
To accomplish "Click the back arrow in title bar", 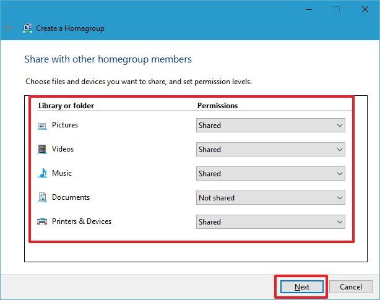I will [9, 28].
